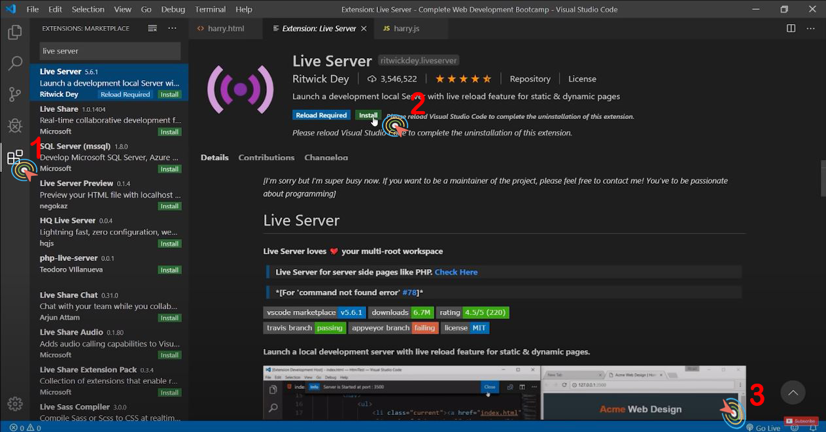Screen dimensions: 826x432
Task: Click Go Live in the status bar
Action: pyautogui.click(x=763, y=428)
